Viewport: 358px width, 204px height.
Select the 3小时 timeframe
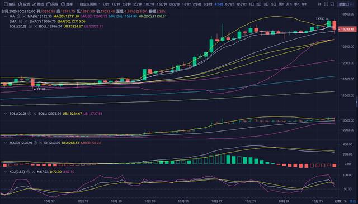(x=208, y=4)
